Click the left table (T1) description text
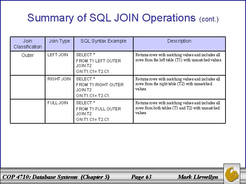Screen dimensions: 246x184 click(x=179, y=58)
